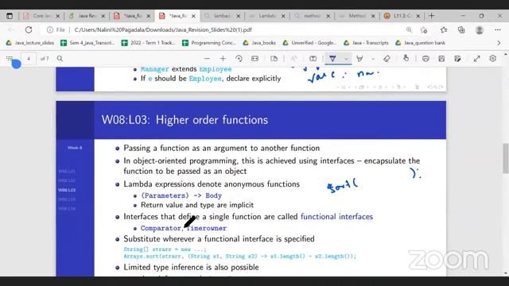Enter full screen PDF view
The image size is (509, 286).
pyautogui.click(x=476, y=59)
